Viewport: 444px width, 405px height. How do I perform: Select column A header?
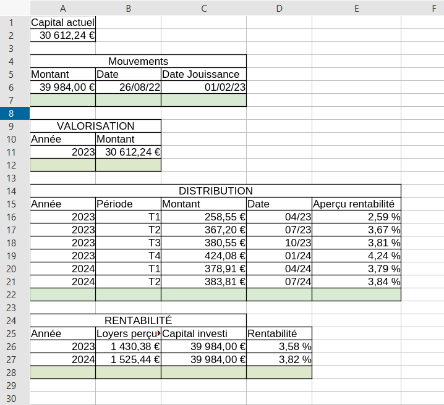point(63,8)
